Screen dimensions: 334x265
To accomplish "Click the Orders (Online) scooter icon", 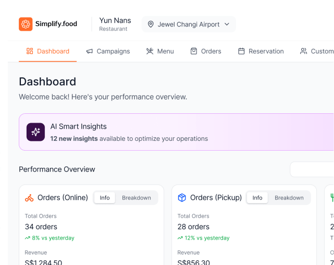I will tap(29, 198).
